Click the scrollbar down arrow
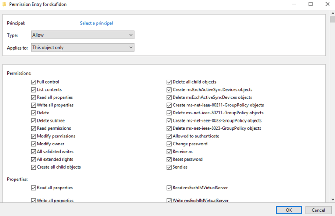 pos(333,200)
